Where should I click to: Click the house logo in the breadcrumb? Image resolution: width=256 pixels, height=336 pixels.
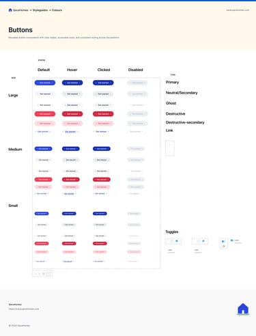[x=10, y=10]
